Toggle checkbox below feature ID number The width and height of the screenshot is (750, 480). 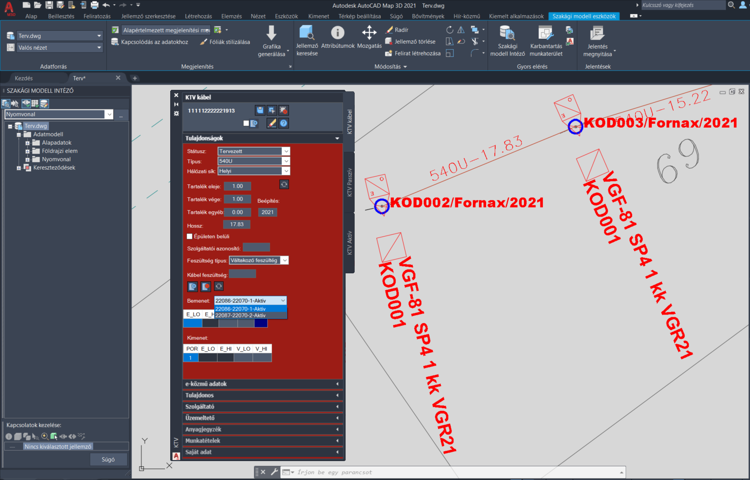pyautogui.click(x=246, y=123)
